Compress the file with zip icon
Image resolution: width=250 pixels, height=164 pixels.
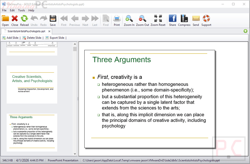point(184,18)
